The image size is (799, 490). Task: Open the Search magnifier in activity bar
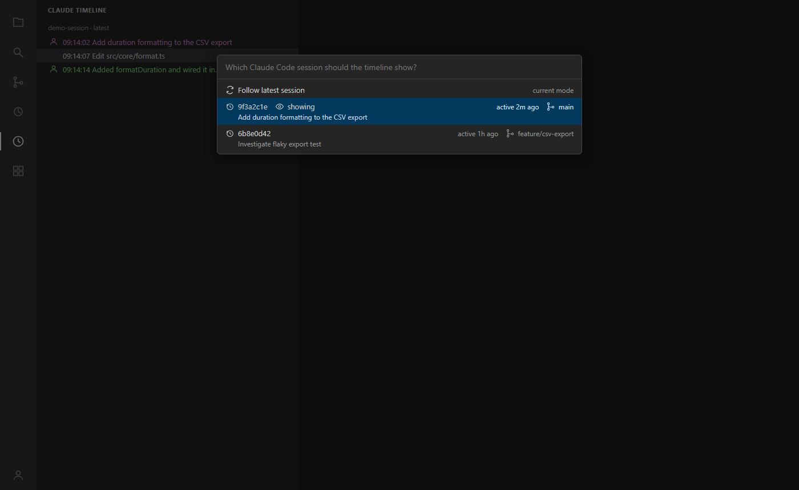click(x=18, y=52)
